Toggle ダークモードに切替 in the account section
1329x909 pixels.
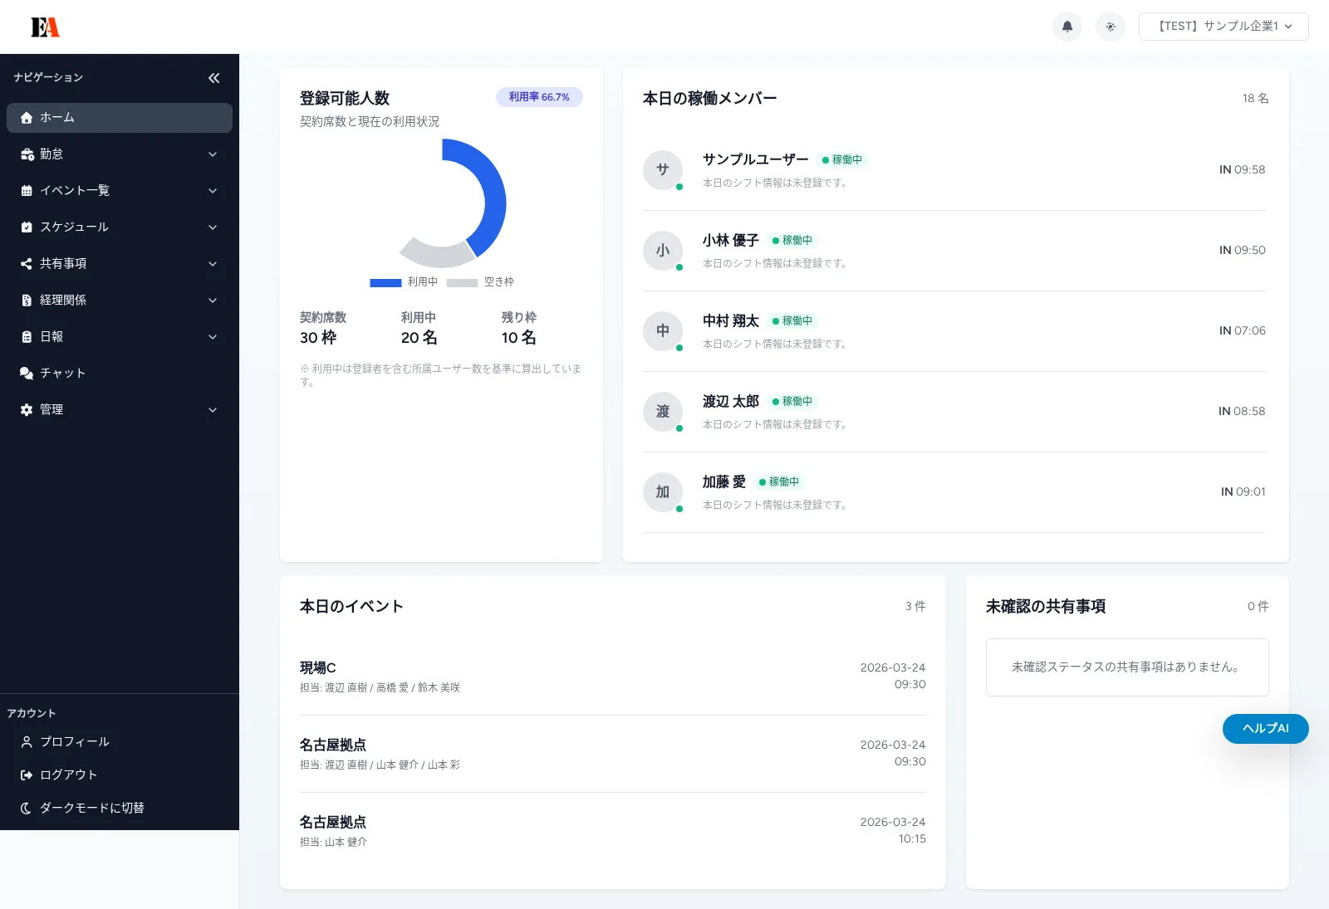point(91,807)
